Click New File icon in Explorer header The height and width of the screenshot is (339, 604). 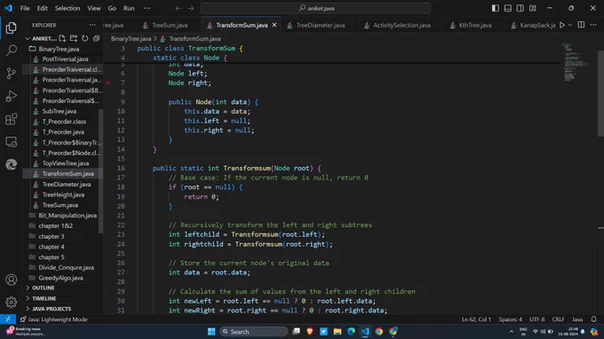(62, 38)
